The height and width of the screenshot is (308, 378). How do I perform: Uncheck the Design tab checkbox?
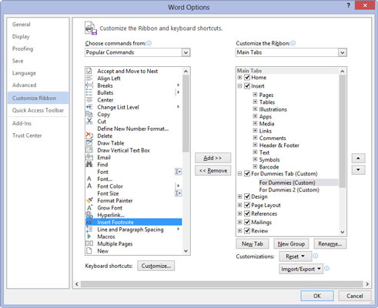pos(247,196)
